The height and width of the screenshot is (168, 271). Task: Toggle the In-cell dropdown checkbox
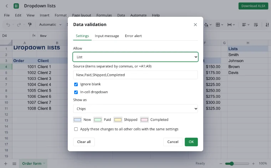point(76,92)
